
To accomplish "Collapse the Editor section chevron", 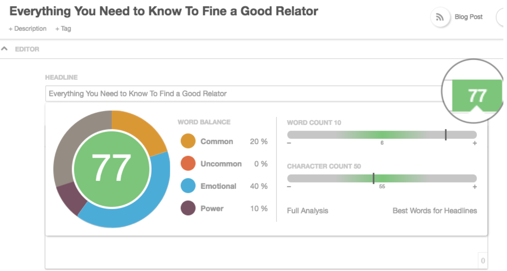I will click(5, 49).
